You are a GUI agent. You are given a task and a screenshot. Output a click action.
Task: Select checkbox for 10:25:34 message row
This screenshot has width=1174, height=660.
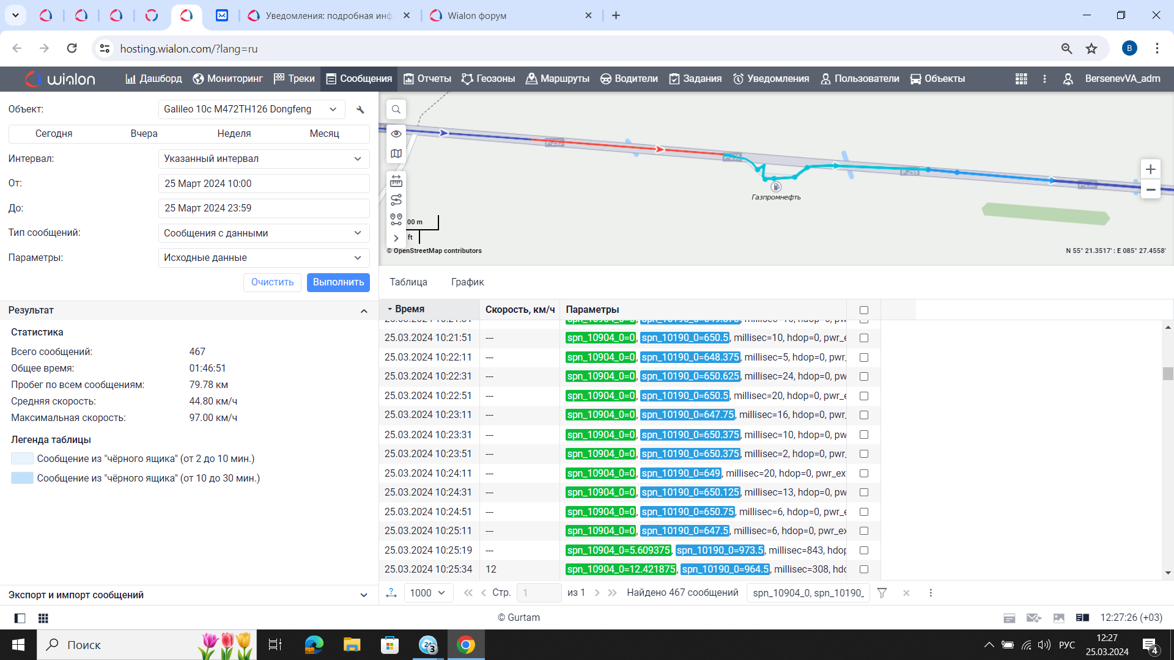(x=864, y=570)
